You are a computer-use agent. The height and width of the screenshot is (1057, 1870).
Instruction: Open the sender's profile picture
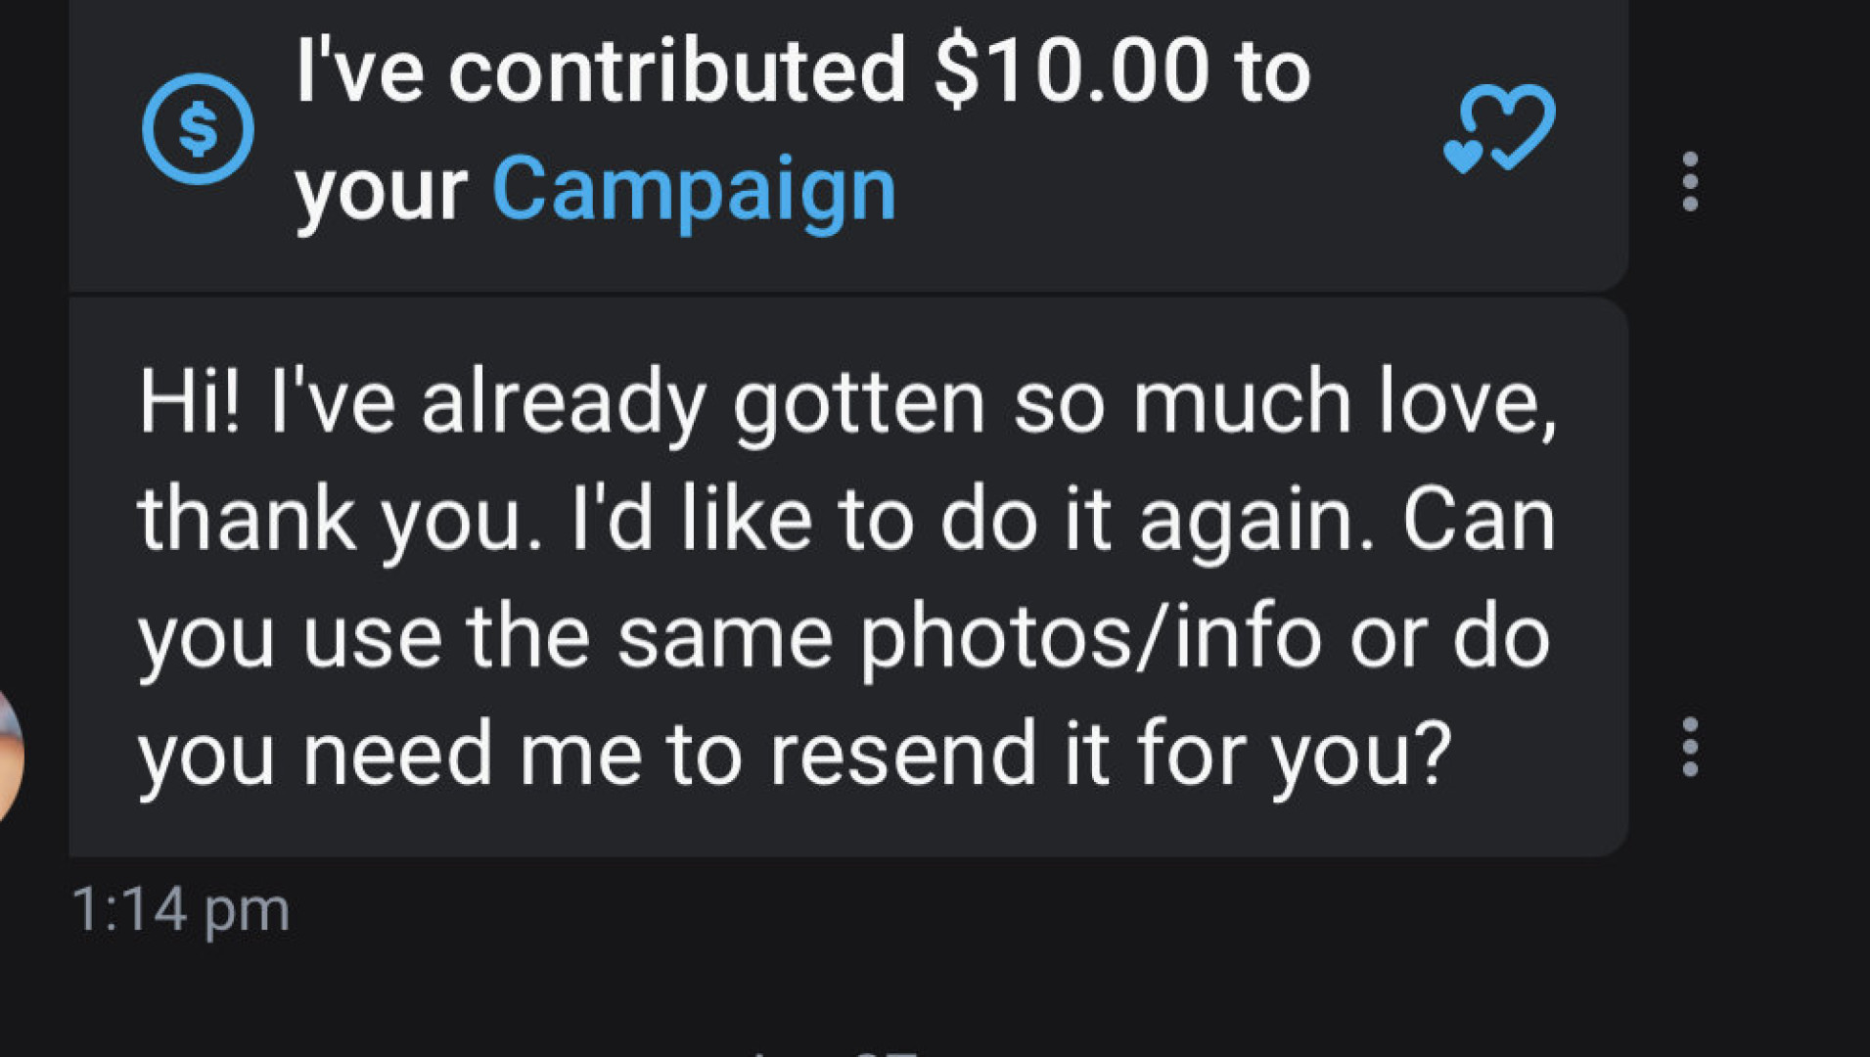tap(8, 754)
